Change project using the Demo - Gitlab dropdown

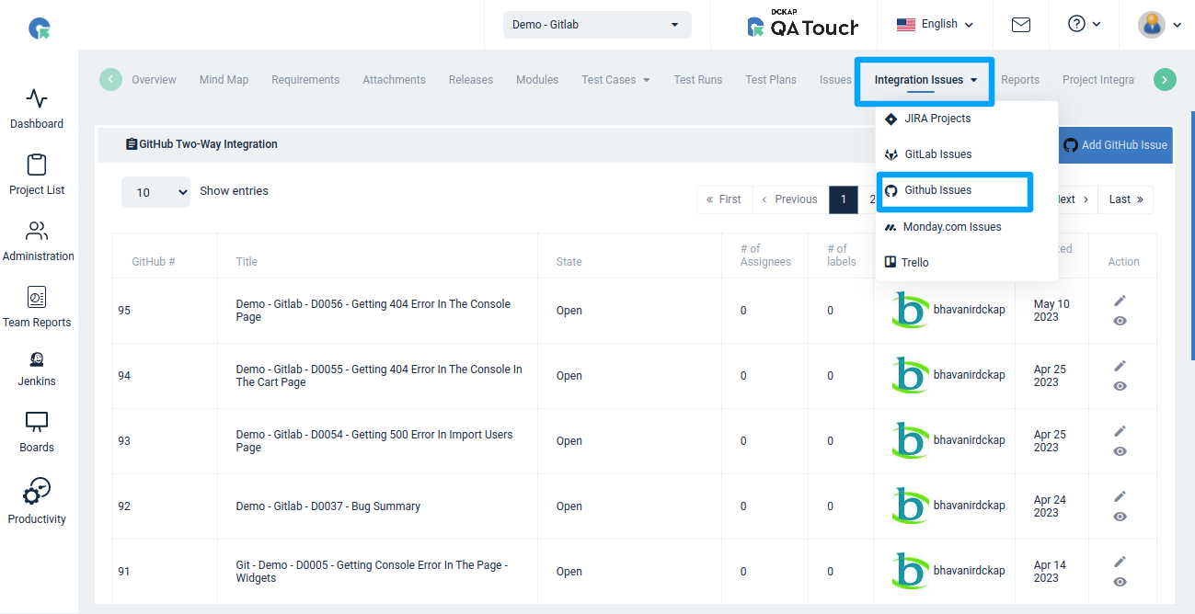coord(596,25)
